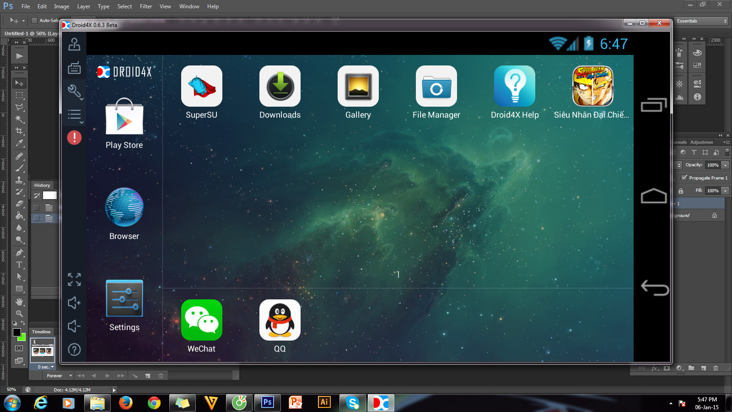Open the Photoshop Layer menu
The image size is (732, 412).
(84, 6)
